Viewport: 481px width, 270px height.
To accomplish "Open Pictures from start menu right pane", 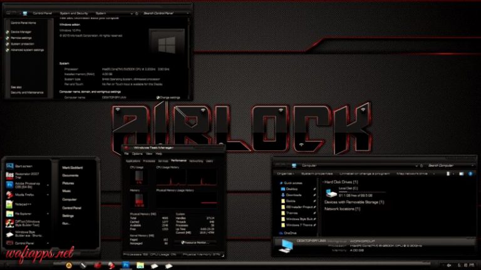I will (68, 183).
